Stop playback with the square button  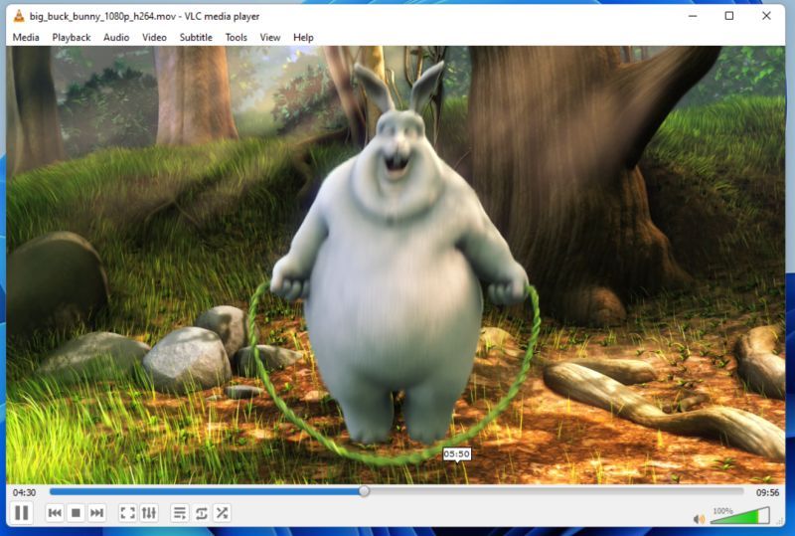tap(76, 513)
